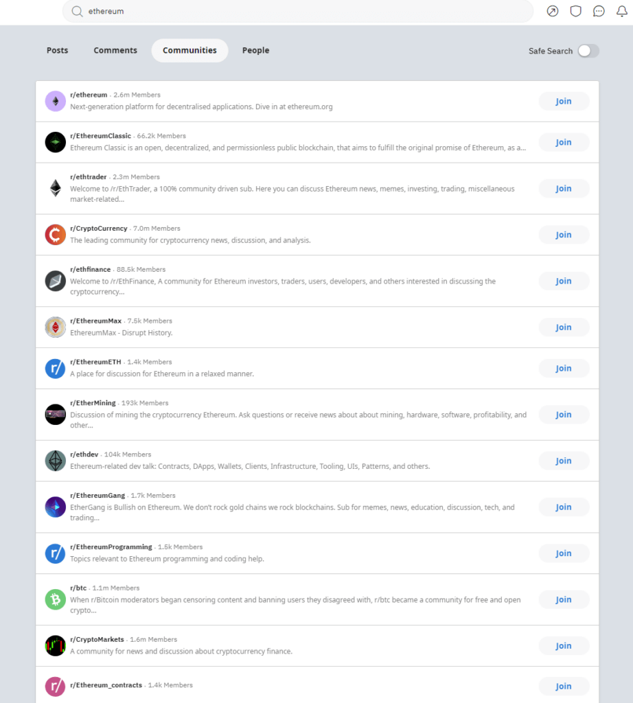Viewport: 633px width, 703px height.
Task: Click the r/CryptoCurrency orange logo icon
Action: coord(55,235)
